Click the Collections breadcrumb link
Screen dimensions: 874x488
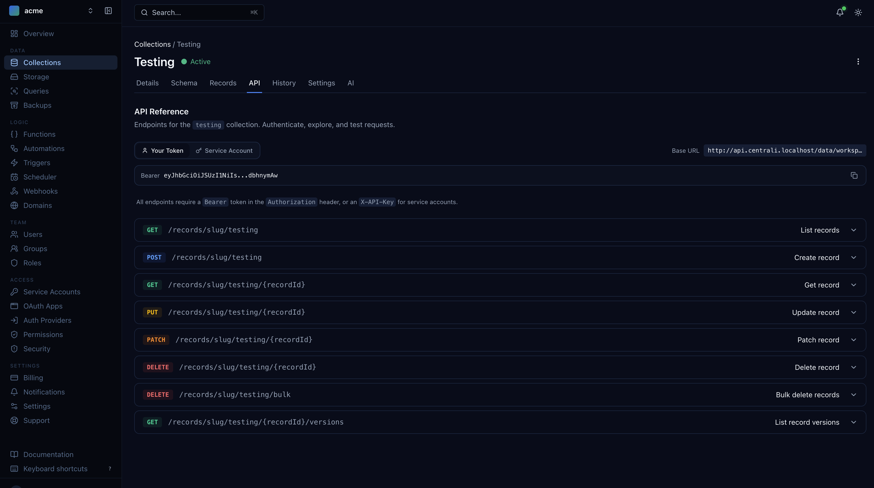click(152, 44)
